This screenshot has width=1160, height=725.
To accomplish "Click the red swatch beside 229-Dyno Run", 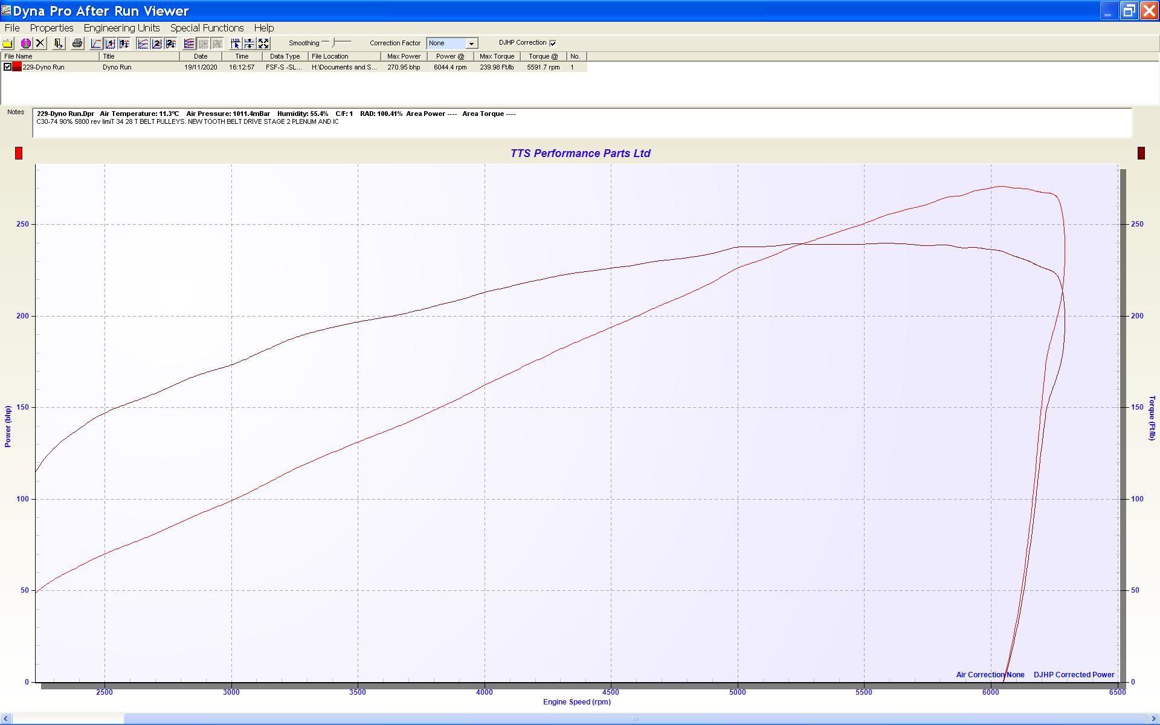I will pyautogui.click(x=17, y=67).
